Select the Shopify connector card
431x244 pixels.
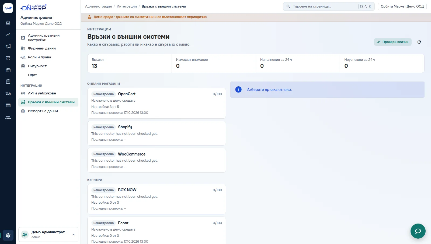(157, 133)
